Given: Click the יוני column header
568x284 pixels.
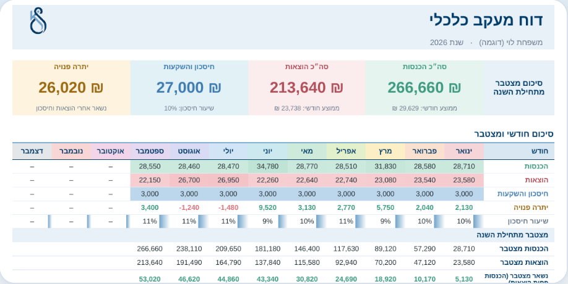Looking at the screenshot, I should point(267,151).
